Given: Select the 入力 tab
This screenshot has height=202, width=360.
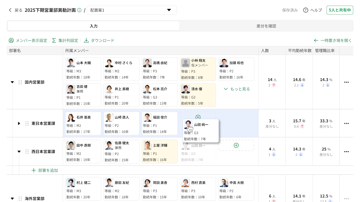Looking at the screenshot, I should click(x=93, y=26).
